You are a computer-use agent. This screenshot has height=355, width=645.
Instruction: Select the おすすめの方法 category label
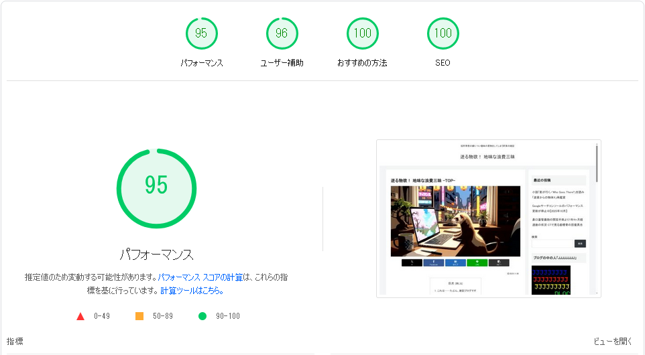click(362, 63)
